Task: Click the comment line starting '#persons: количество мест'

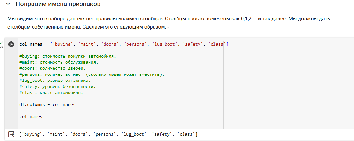Action: [x=92, y=74]
